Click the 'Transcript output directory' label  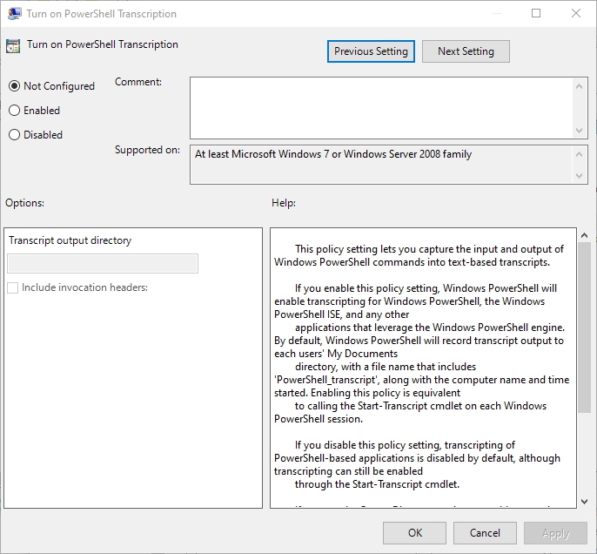click(70, 240)
